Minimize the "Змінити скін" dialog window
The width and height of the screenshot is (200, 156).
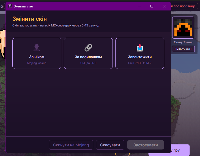coord(139,6)
